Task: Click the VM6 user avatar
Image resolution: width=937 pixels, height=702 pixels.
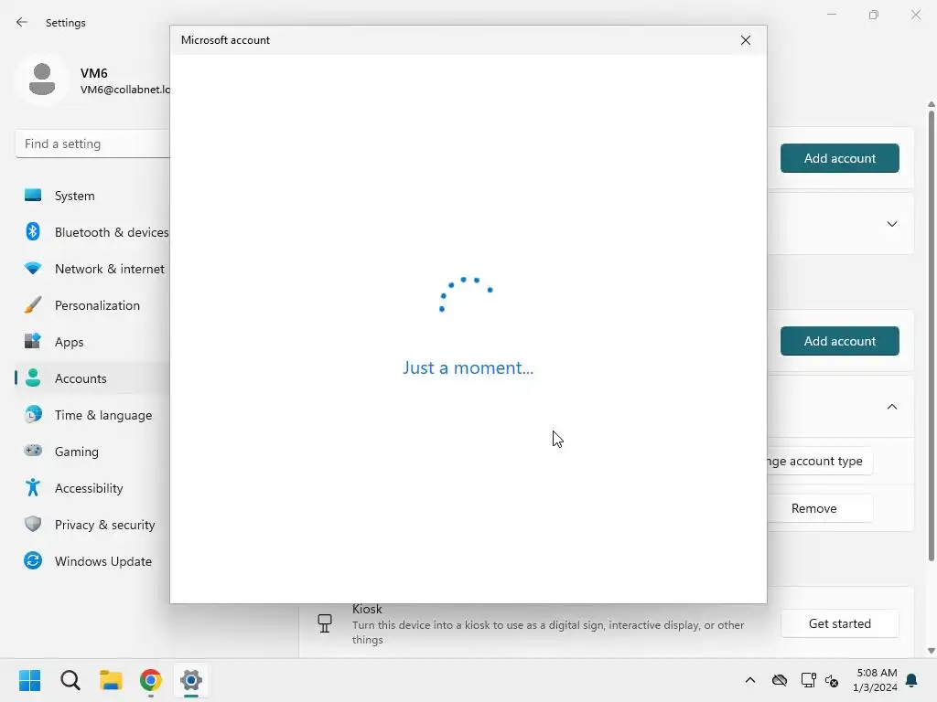Action: click(42, 80)
